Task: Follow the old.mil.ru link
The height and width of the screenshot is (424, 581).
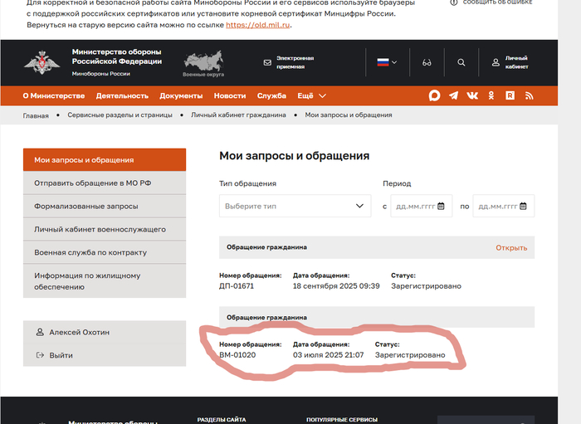Action: [x=258, y=25]
